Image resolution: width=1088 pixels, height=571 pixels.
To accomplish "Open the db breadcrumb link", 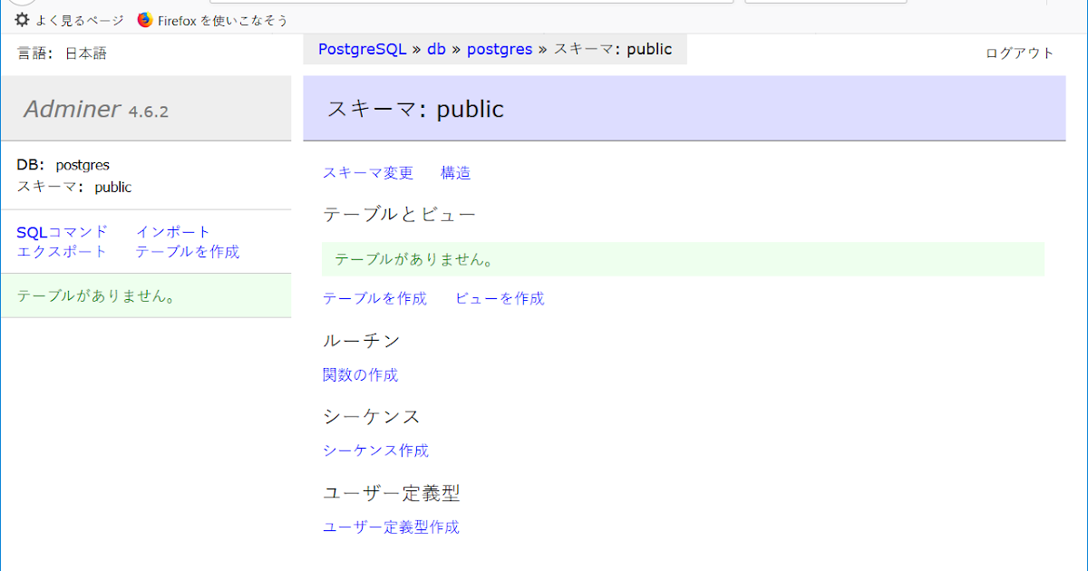I will (435, 49).
